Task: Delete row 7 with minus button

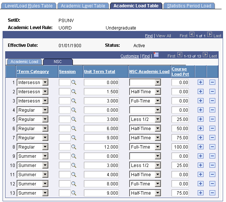Action: 212,137
